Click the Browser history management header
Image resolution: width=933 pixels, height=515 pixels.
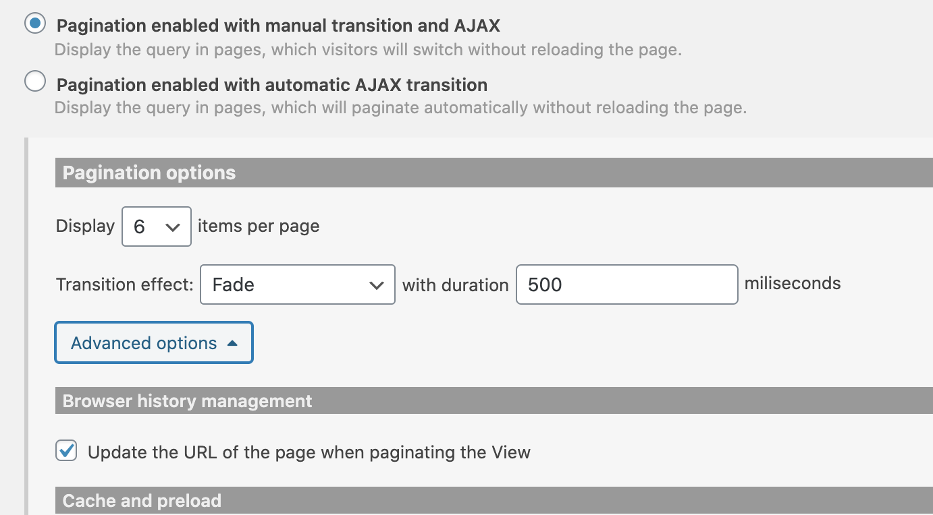click(x=494, y=401)
